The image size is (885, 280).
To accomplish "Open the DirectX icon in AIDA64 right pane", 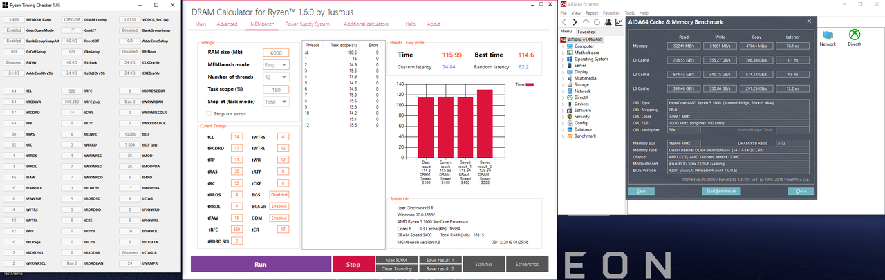I will pos(855,35).
